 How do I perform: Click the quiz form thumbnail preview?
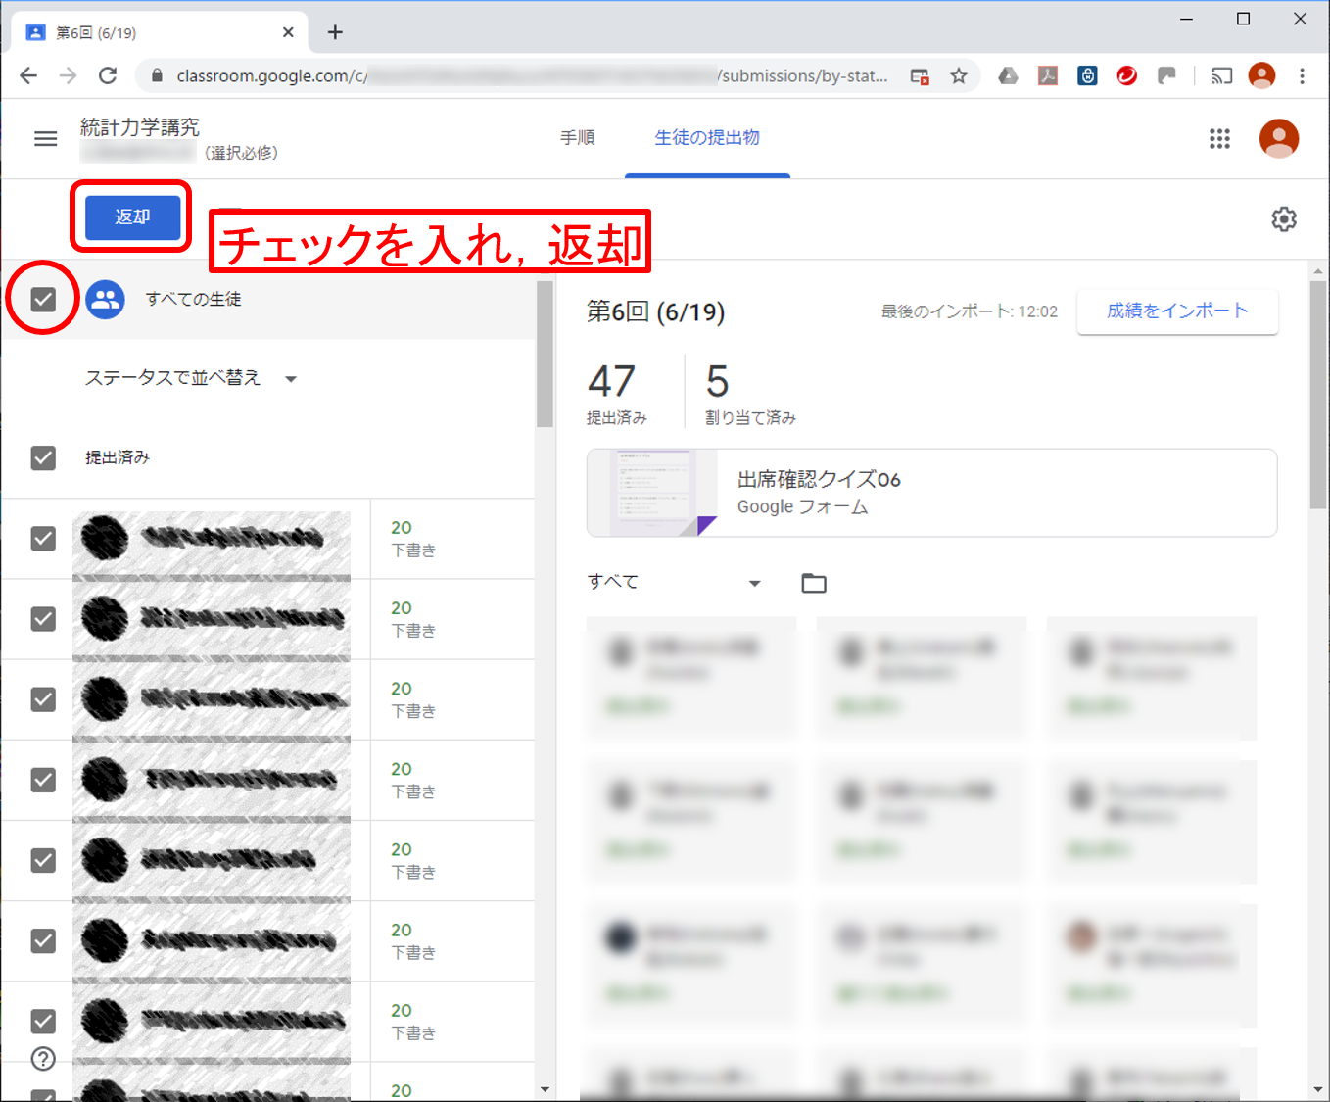[x=652, y=493]
